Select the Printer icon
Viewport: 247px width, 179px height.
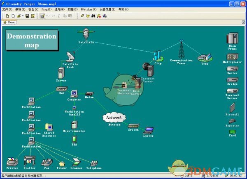(12, 162)
